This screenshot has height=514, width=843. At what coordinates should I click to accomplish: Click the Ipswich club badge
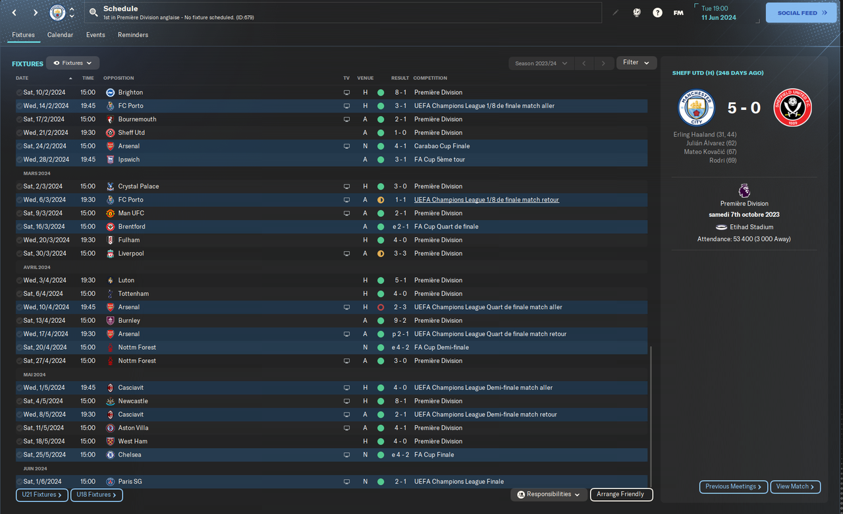point(111,159)
